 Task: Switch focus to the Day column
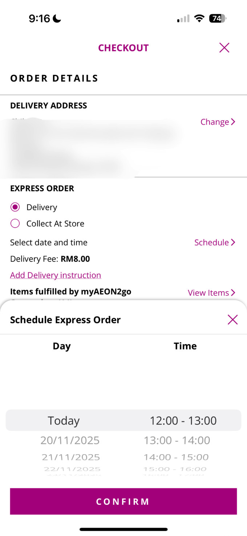coord(61,346)
